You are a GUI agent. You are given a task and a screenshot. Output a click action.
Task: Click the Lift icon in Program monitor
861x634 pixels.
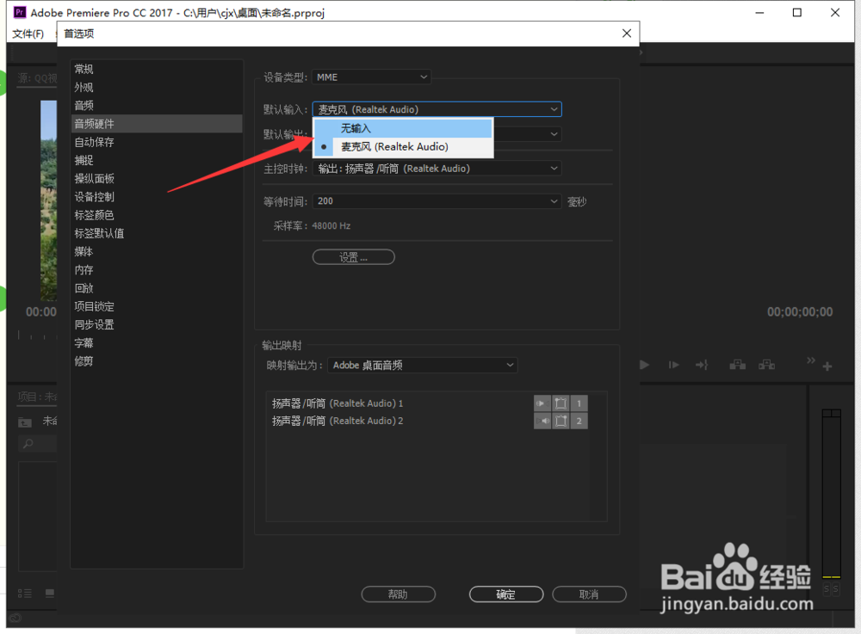[738, 365]
